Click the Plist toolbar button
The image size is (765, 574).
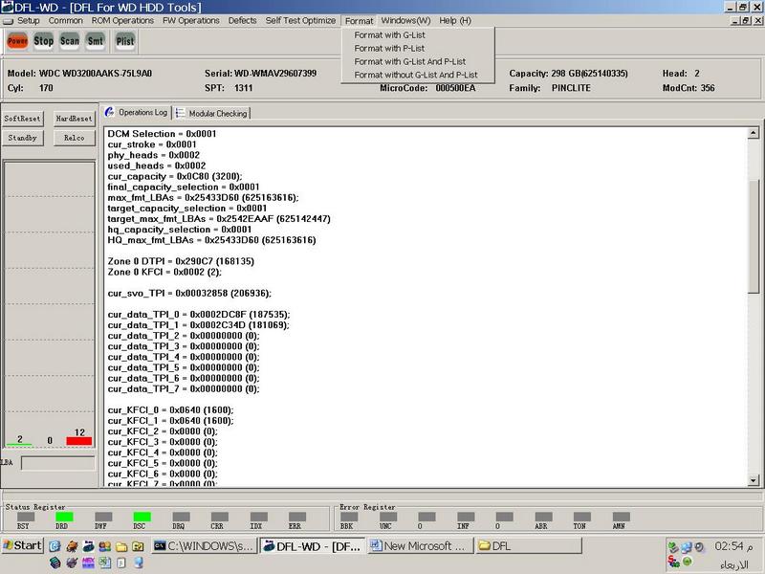click(x=125, y=41)
